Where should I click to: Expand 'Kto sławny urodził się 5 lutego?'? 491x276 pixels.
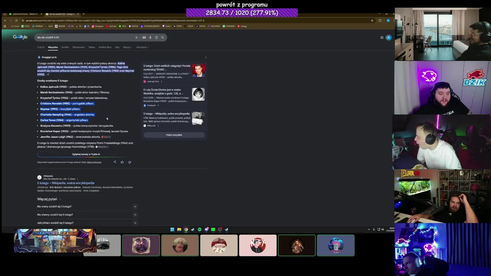point(87,215)
